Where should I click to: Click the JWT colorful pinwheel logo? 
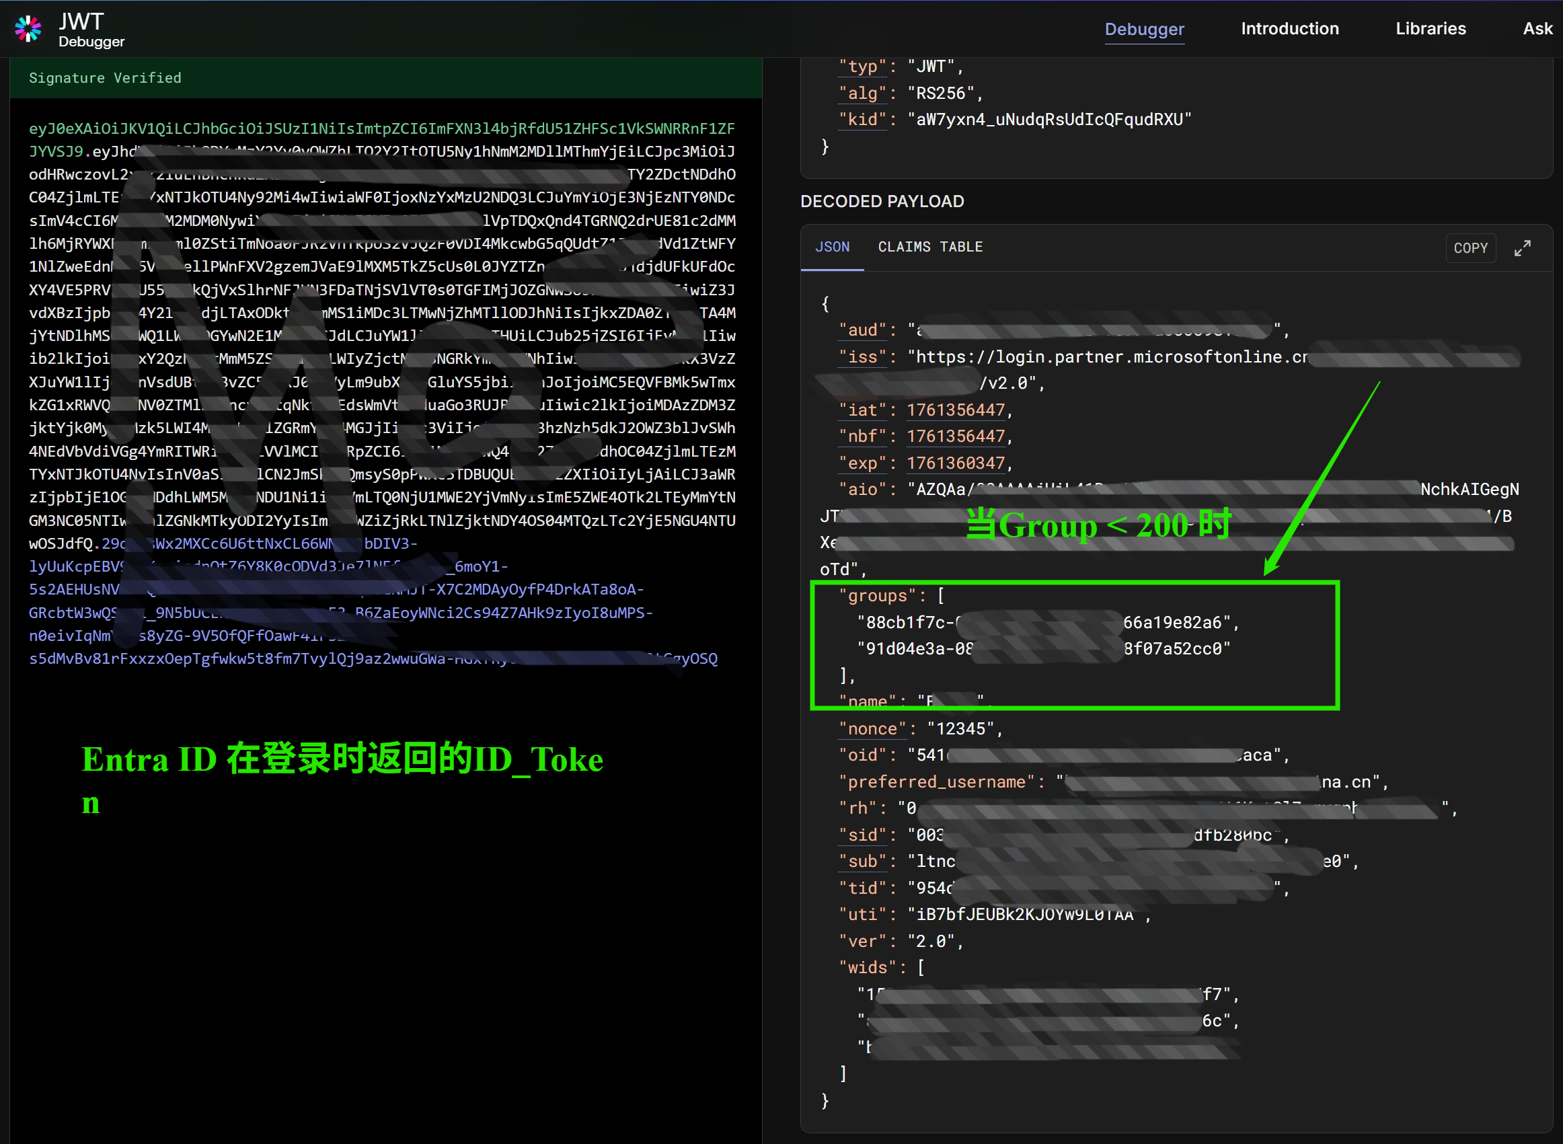[28, 28]
